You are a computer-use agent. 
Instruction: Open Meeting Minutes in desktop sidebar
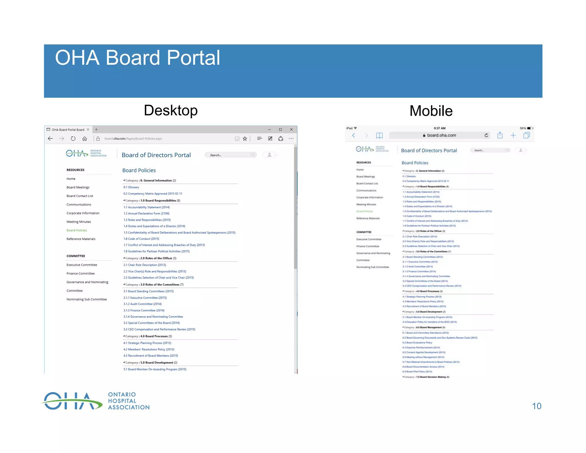79,222
